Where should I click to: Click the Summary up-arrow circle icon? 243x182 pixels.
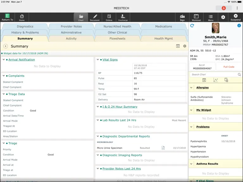coord(6,46)
